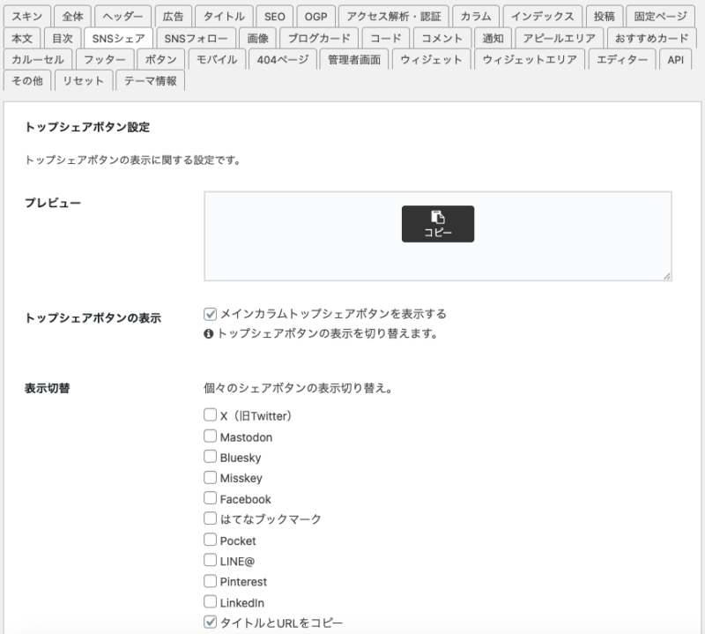Click the プレビュー label

point(53,203)
